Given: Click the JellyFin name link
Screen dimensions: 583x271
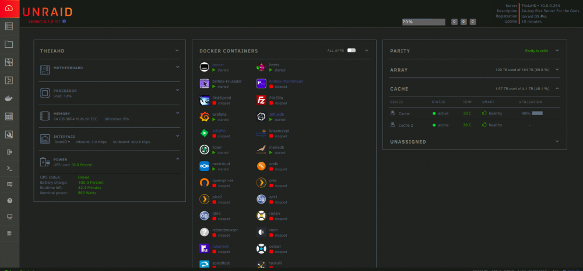Looking at the screenshot, I should [x=219, y=131].
